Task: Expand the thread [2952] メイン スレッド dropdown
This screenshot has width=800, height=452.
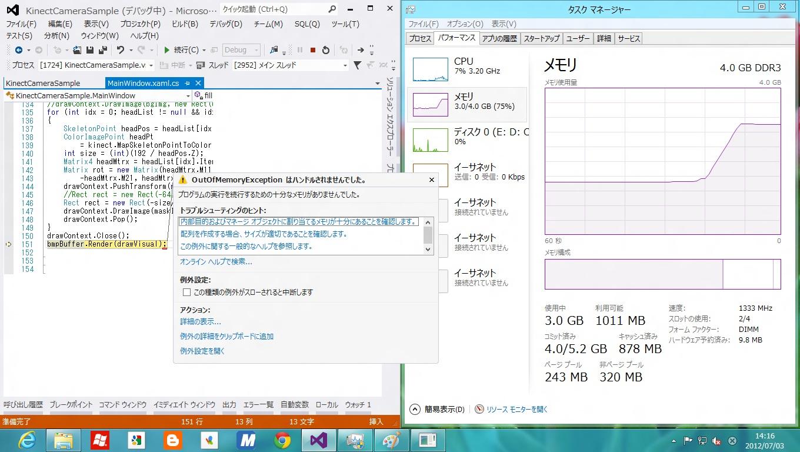Action: [x=345, y=65]
